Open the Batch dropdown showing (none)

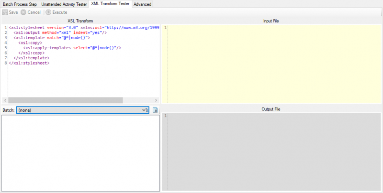pyautogui.click(x=83, y=110)
